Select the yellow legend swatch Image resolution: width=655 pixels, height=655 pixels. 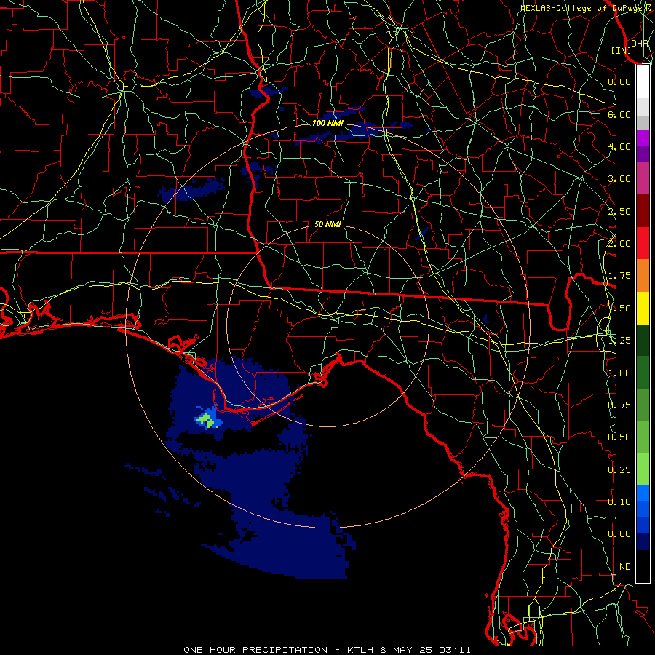pyautogui.click(x=643, y=308)
